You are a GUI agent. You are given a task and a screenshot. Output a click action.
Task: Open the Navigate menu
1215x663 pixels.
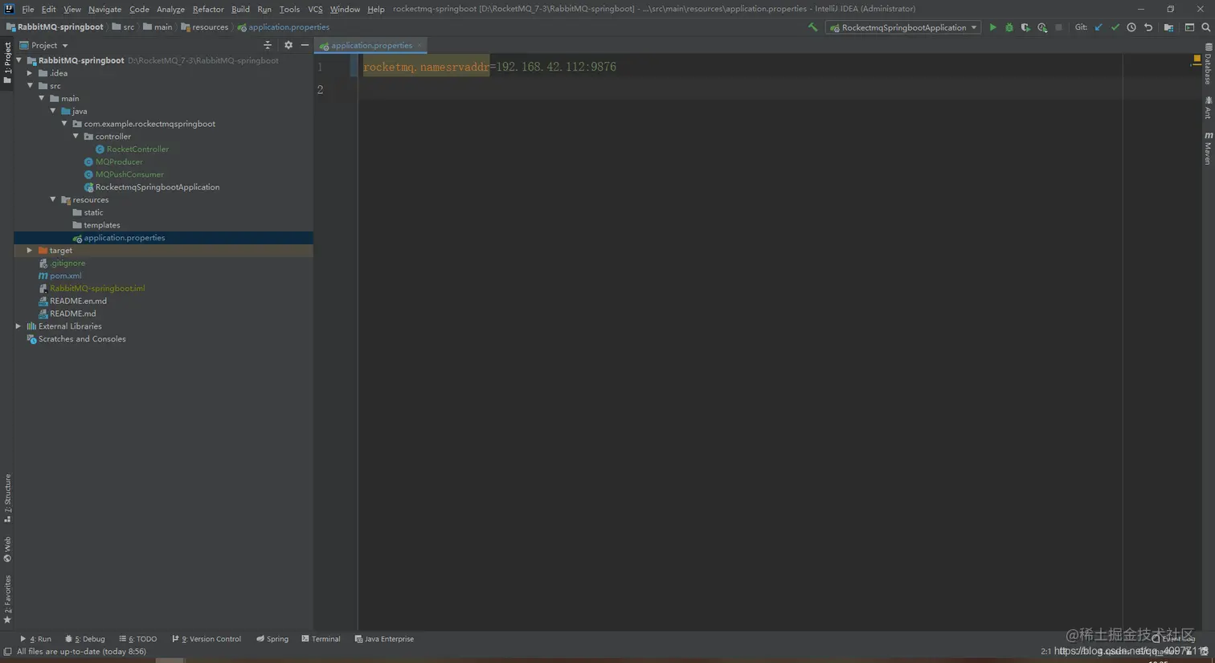[x=104, y=9]
